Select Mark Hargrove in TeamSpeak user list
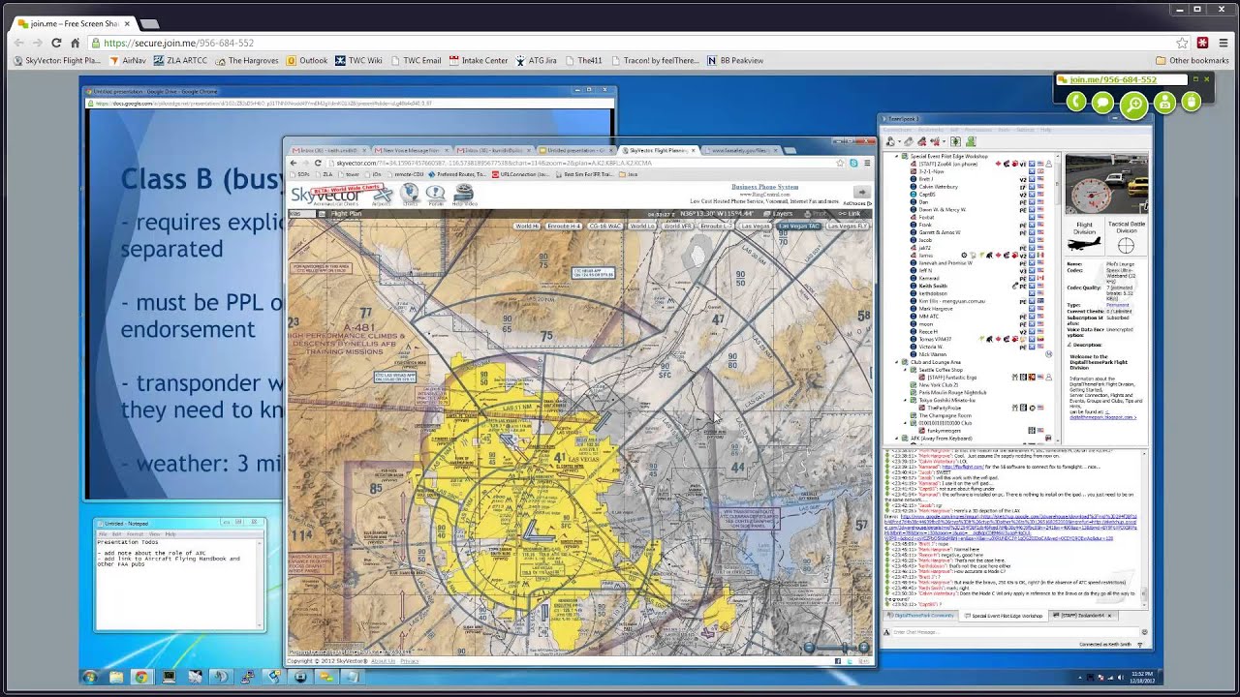Screen dimensions: 1240x697 pos(936,309)
